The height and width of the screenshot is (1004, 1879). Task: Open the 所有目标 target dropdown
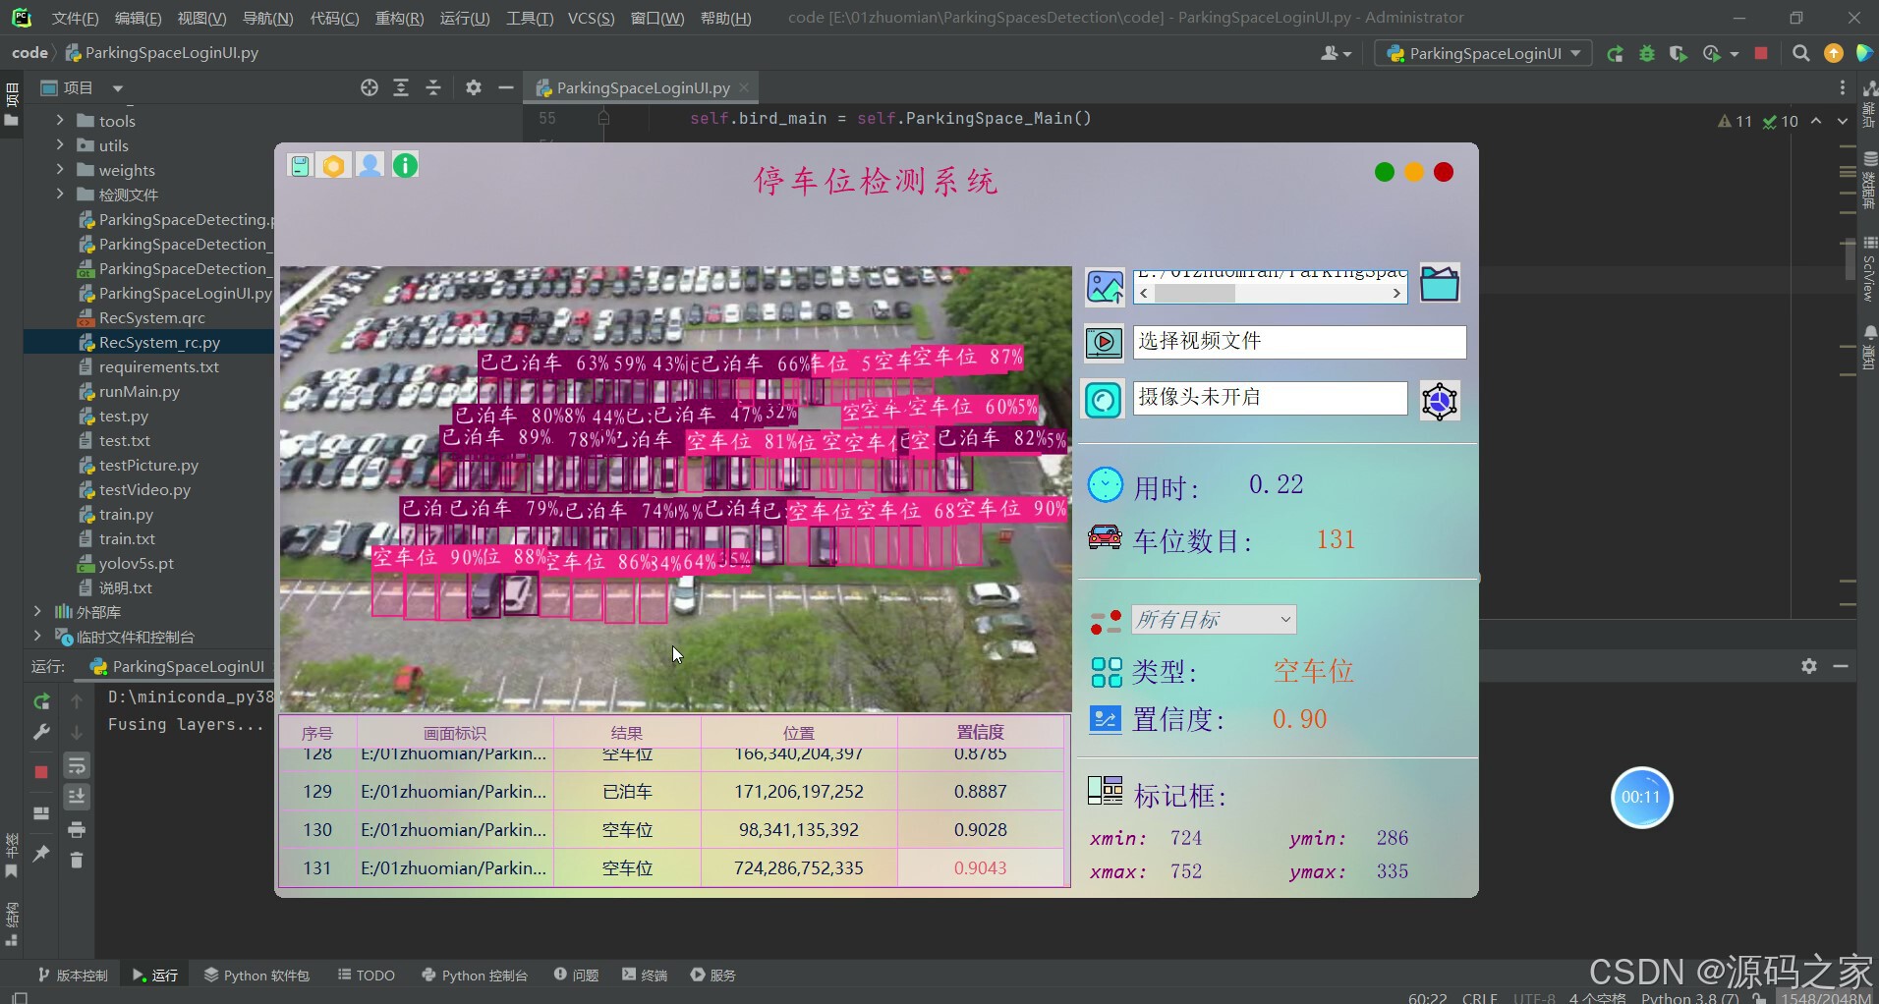(x=1214, y=620)
